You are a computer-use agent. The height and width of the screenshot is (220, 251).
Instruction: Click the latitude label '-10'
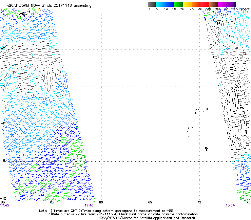[3, 198]
